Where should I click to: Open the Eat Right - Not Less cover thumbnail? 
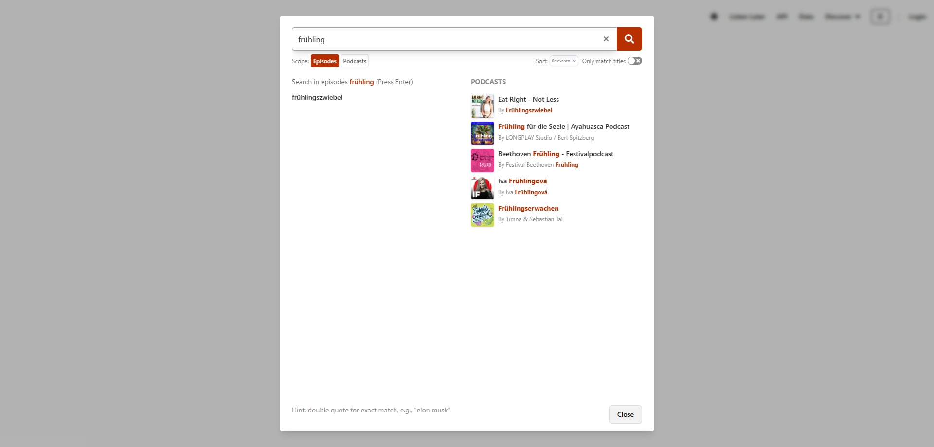point(482,106)
